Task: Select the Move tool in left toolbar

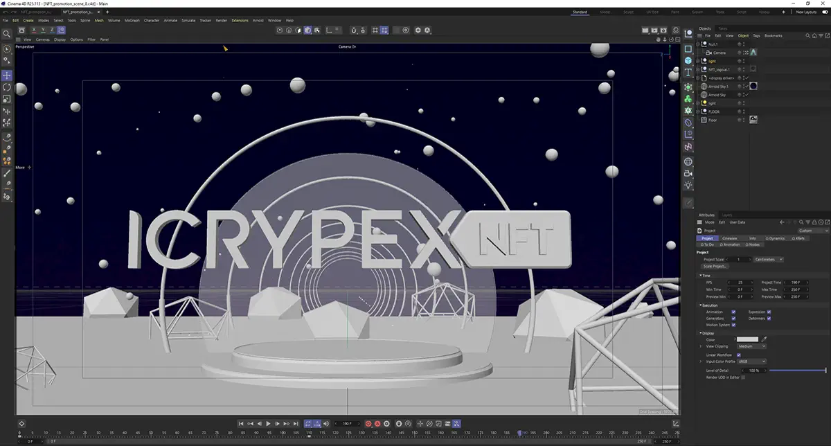Action: point(7,75)
